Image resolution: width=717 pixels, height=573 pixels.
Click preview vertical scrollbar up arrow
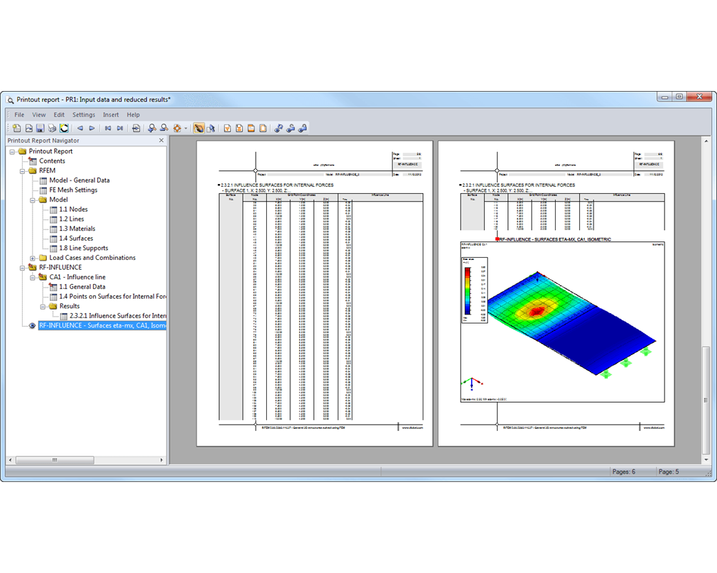(x=706, y=141)
